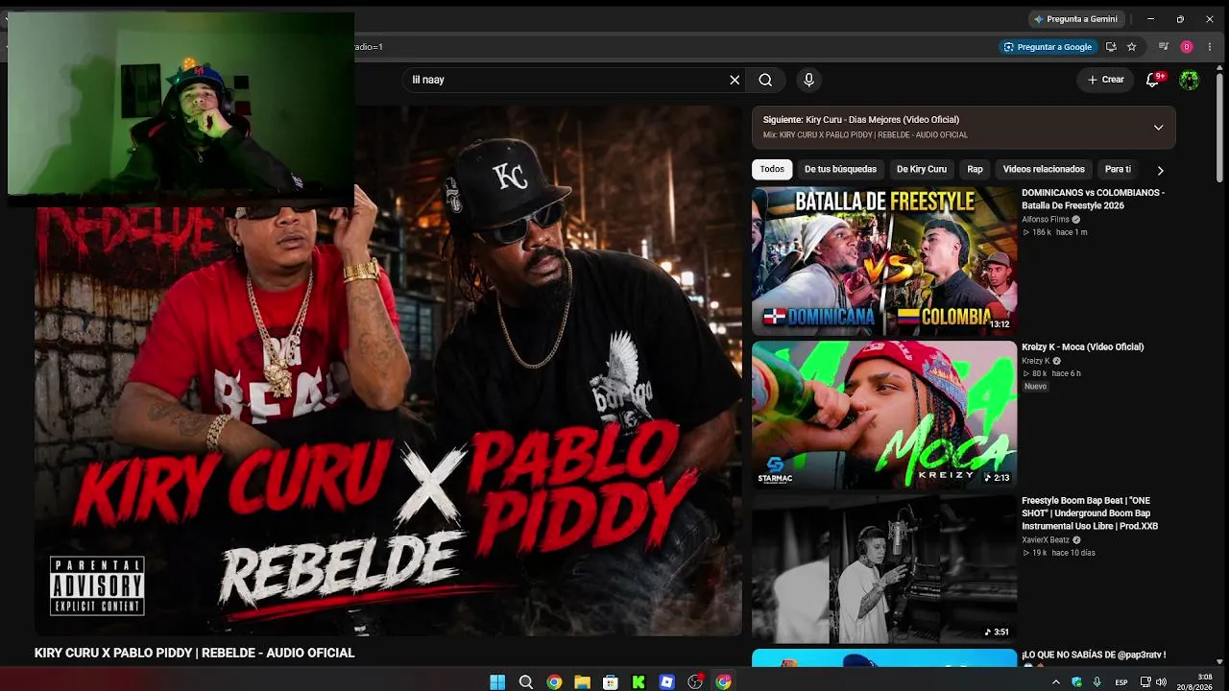1229x691 pixels.
Task: Open OBS Studio from the taskbar
Action: pyautogui.click(x=695, y=682)
